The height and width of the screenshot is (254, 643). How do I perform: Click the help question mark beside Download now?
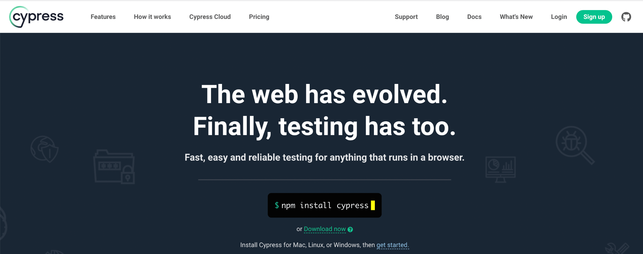[350, 229]
